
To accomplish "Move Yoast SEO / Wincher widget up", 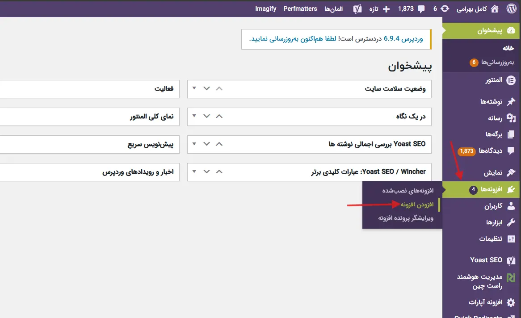I will 219,172.
